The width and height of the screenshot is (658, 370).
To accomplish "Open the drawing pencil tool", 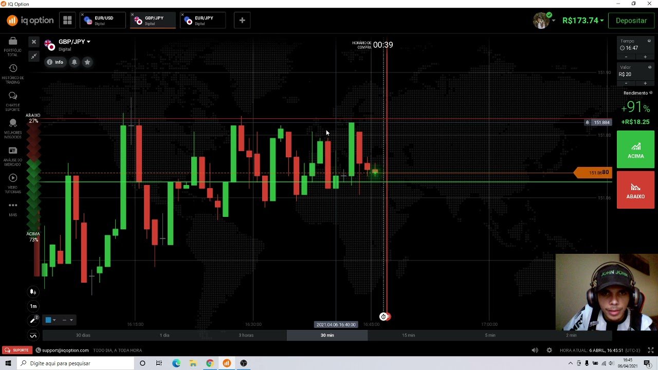I will [x=33, y=320].
